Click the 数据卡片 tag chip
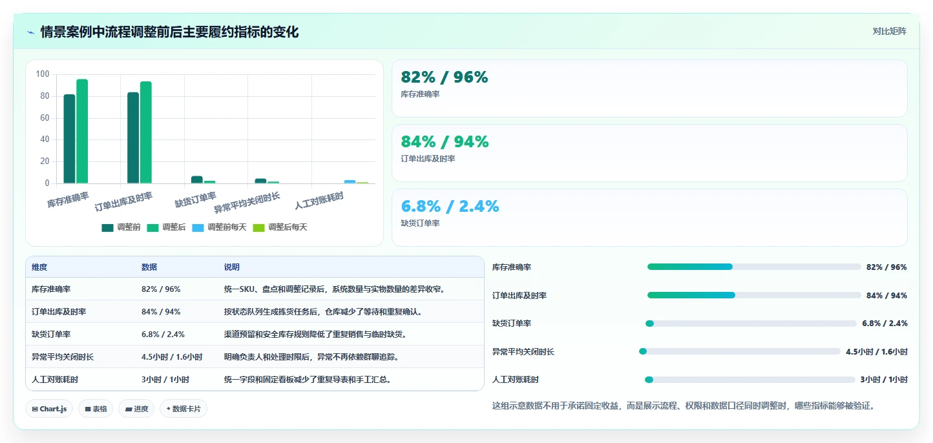Viewport: 933px width, 443px height. [x=183, y=409]
